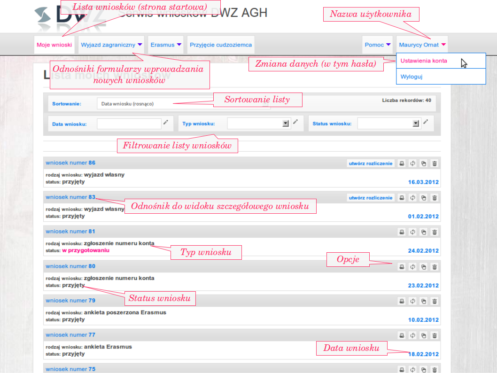The width and height of the screenshot is (497, 373).
Task: Copy wniosek numer 77
Action: click(423, 335)
